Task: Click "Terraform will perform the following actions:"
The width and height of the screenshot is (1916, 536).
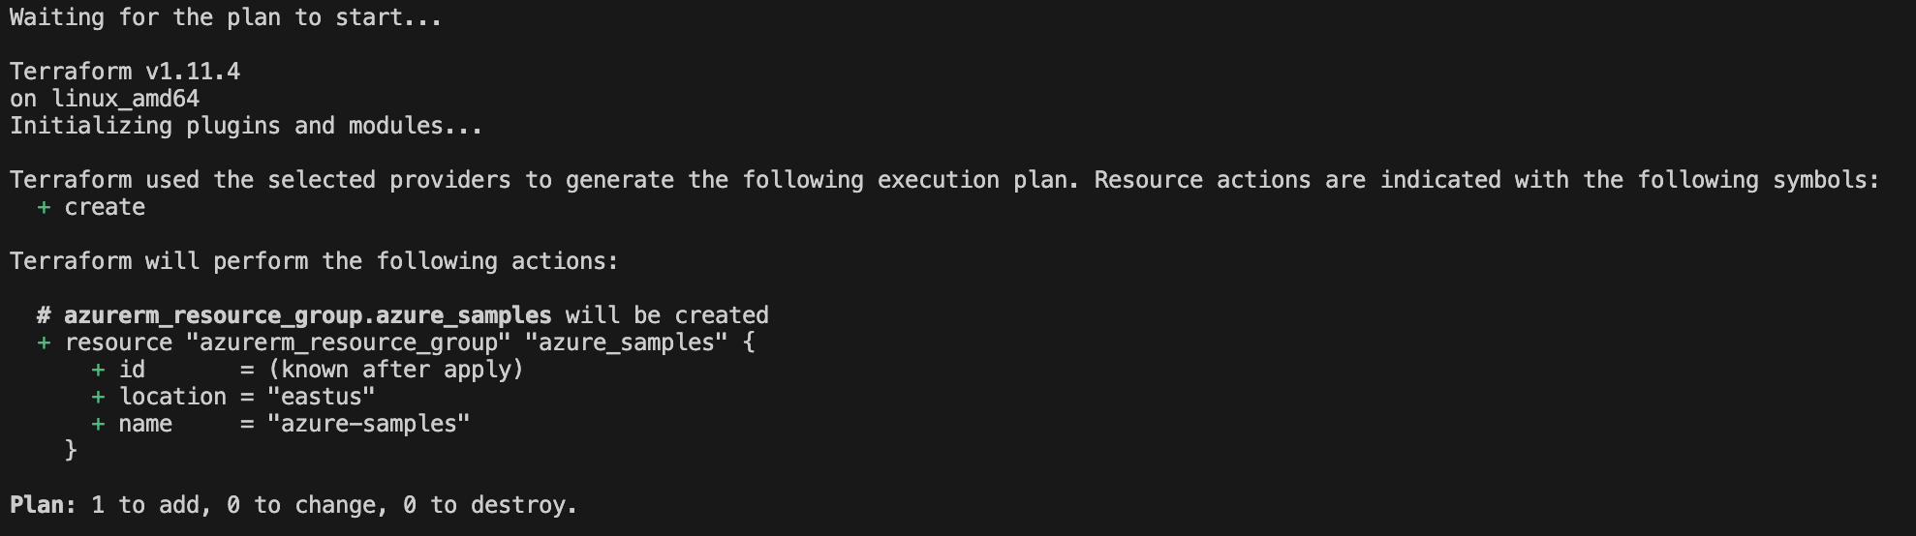Action: [314, 261]
